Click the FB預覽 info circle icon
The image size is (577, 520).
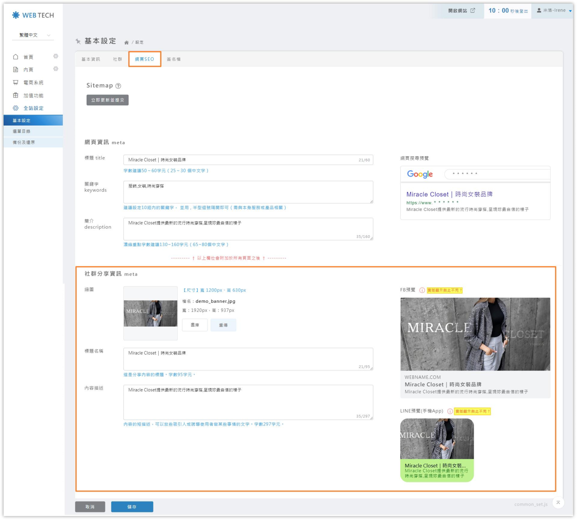[422, 290]
